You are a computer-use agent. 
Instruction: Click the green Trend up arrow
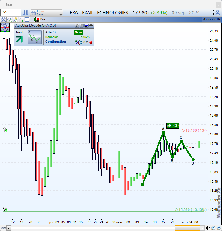click(20, 39)
